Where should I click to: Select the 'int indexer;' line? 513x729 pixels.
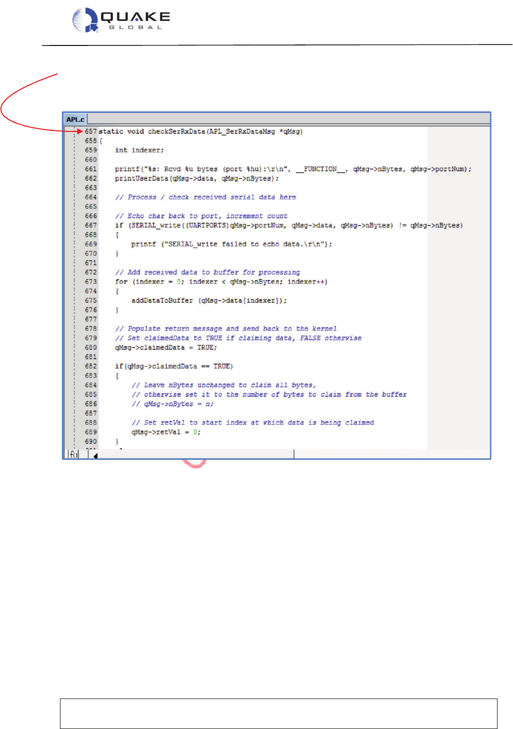[x=139, y=150]
